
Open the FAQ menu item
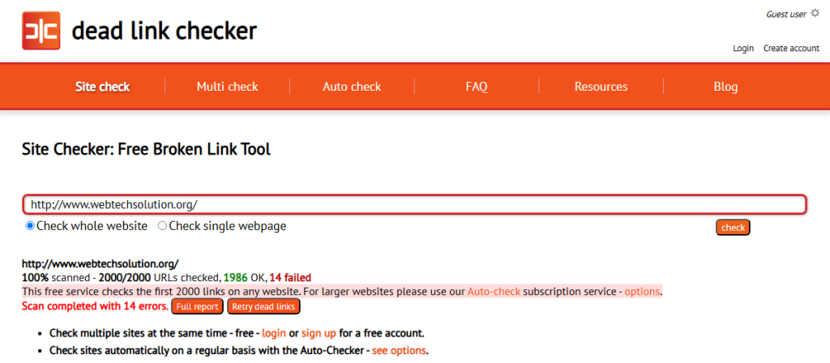tap(477, 87)
